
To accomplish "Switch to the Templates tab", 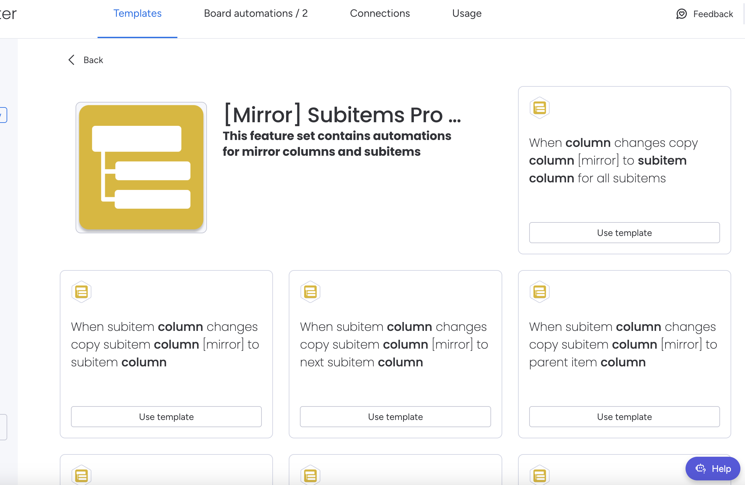I will [137, 13].
